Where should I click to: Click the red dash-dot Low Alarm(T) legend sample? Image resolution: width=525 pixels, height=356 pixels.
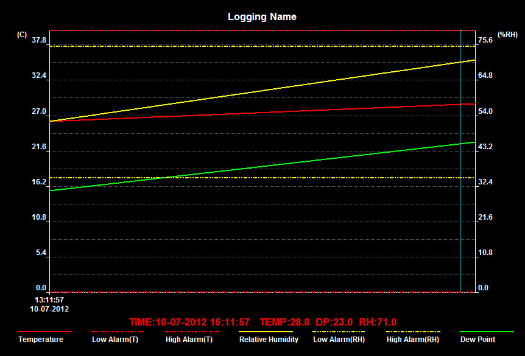pos(118,332)
